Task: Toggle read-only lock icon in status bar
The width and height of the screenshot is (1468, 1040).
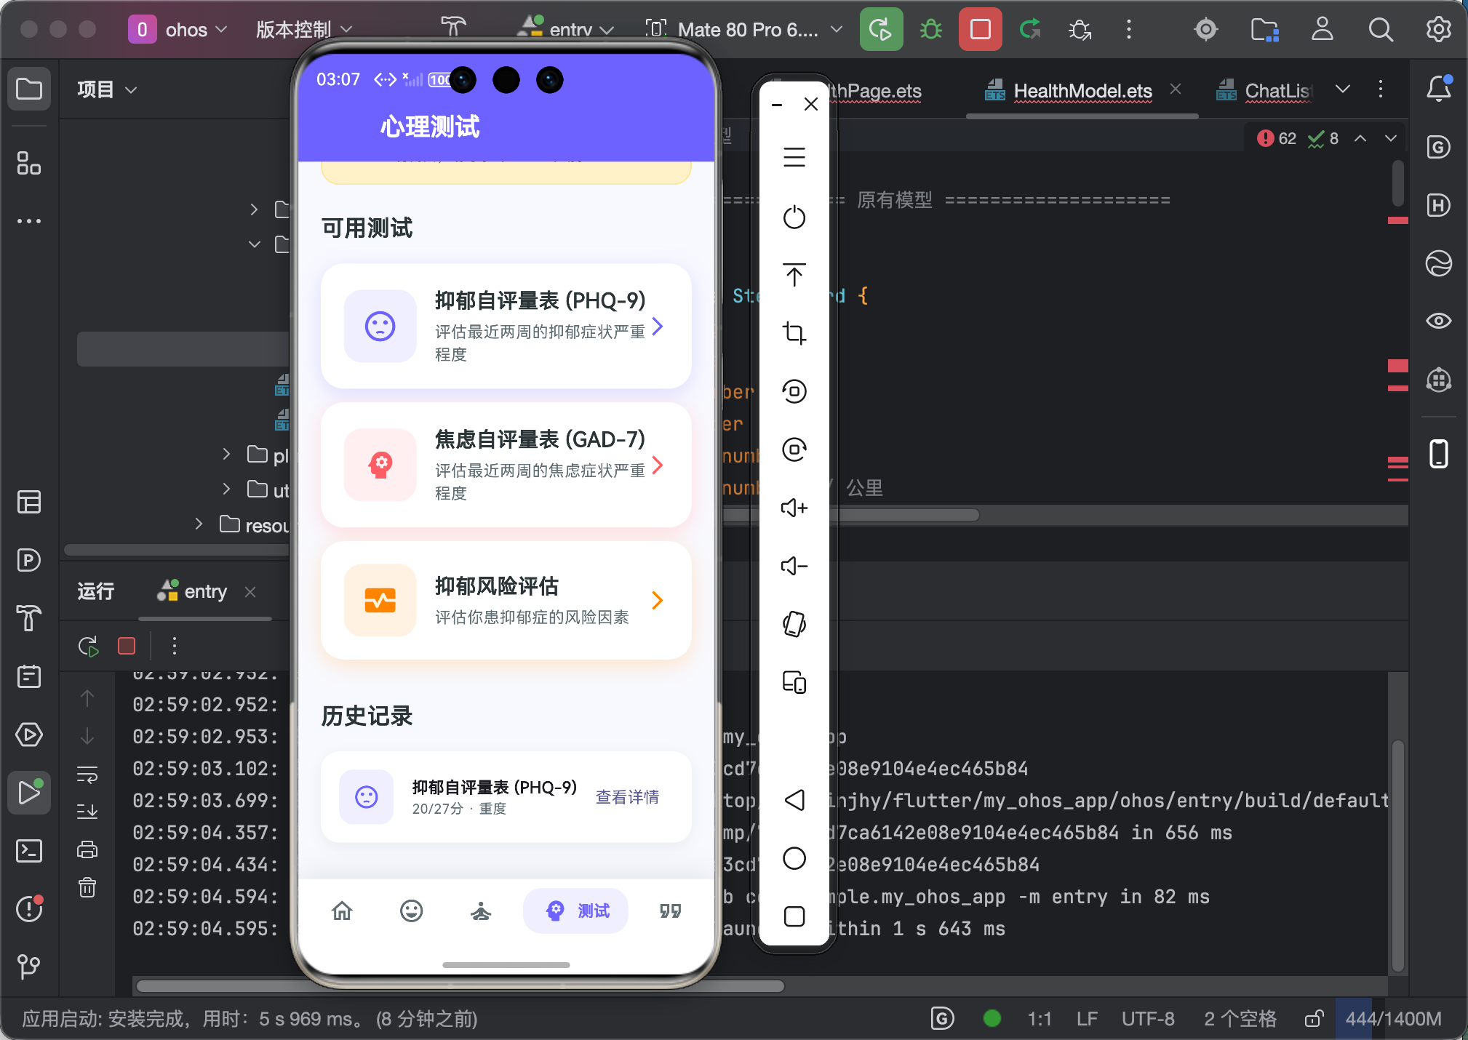Action: point(1313,1018)
